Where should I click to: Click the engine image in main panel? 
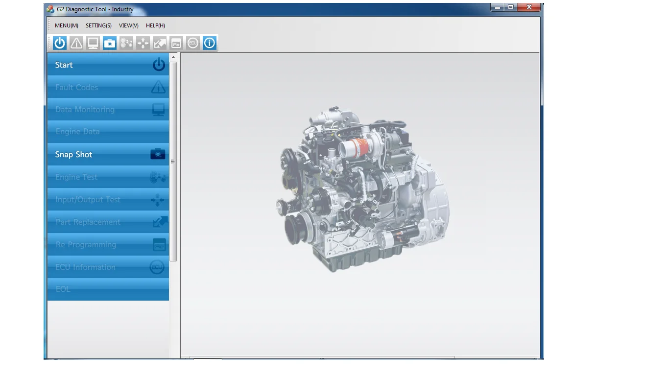click(x=362, y=188)
